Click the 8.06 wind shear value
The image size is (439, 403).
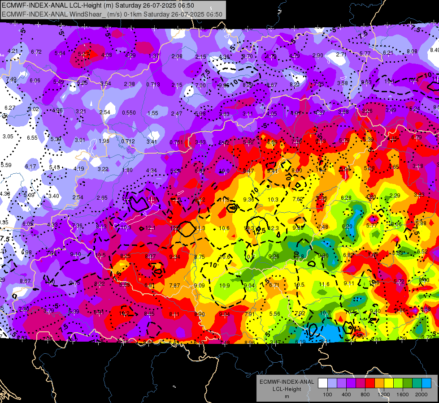[x=396, y=224]
